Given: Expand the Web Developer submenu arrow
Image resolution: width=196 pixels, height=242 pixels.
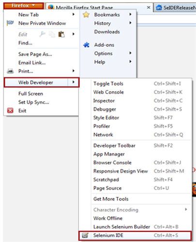Looking at the screenshot, I should (74, 82).
